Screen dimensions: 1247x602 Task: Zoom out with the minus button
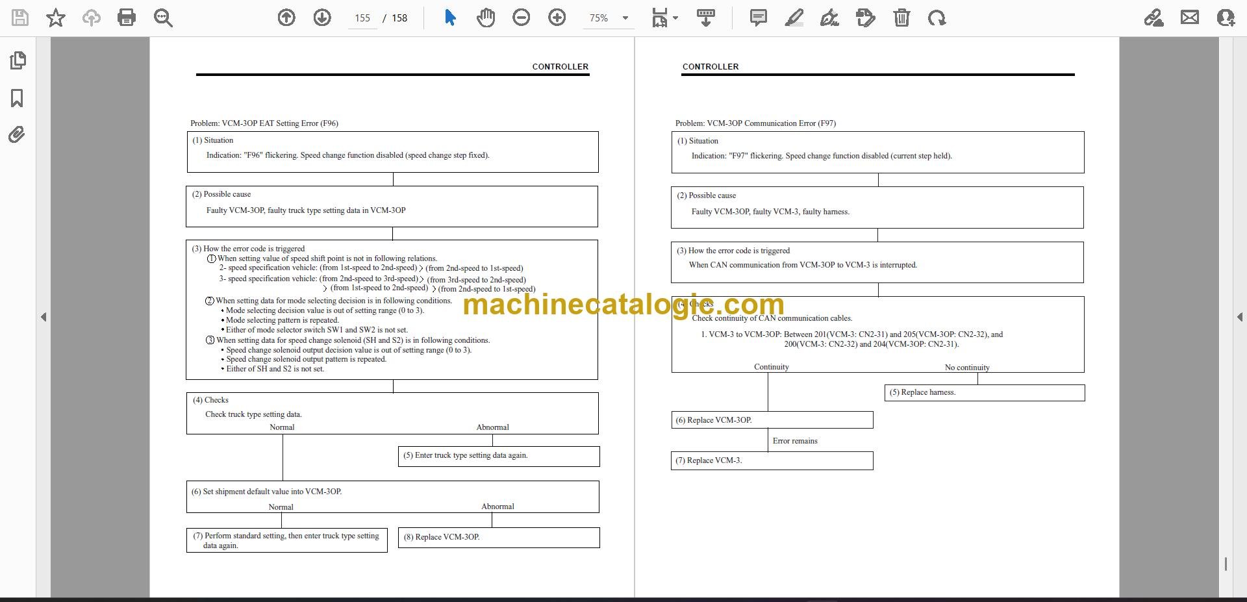coord(521,18)
